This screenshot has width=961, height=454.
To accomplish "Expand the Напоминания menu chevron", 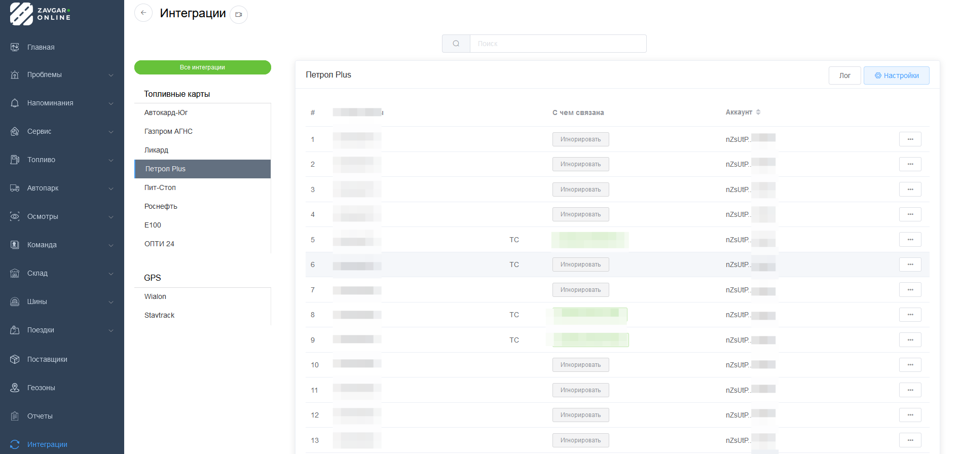I will point(111,103).
